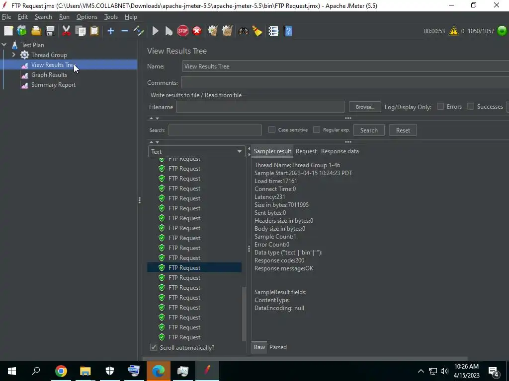The height and width of the screenshot is (381, 509).
Task: Select View Results Tree in the tree
Action: [53, 65]
